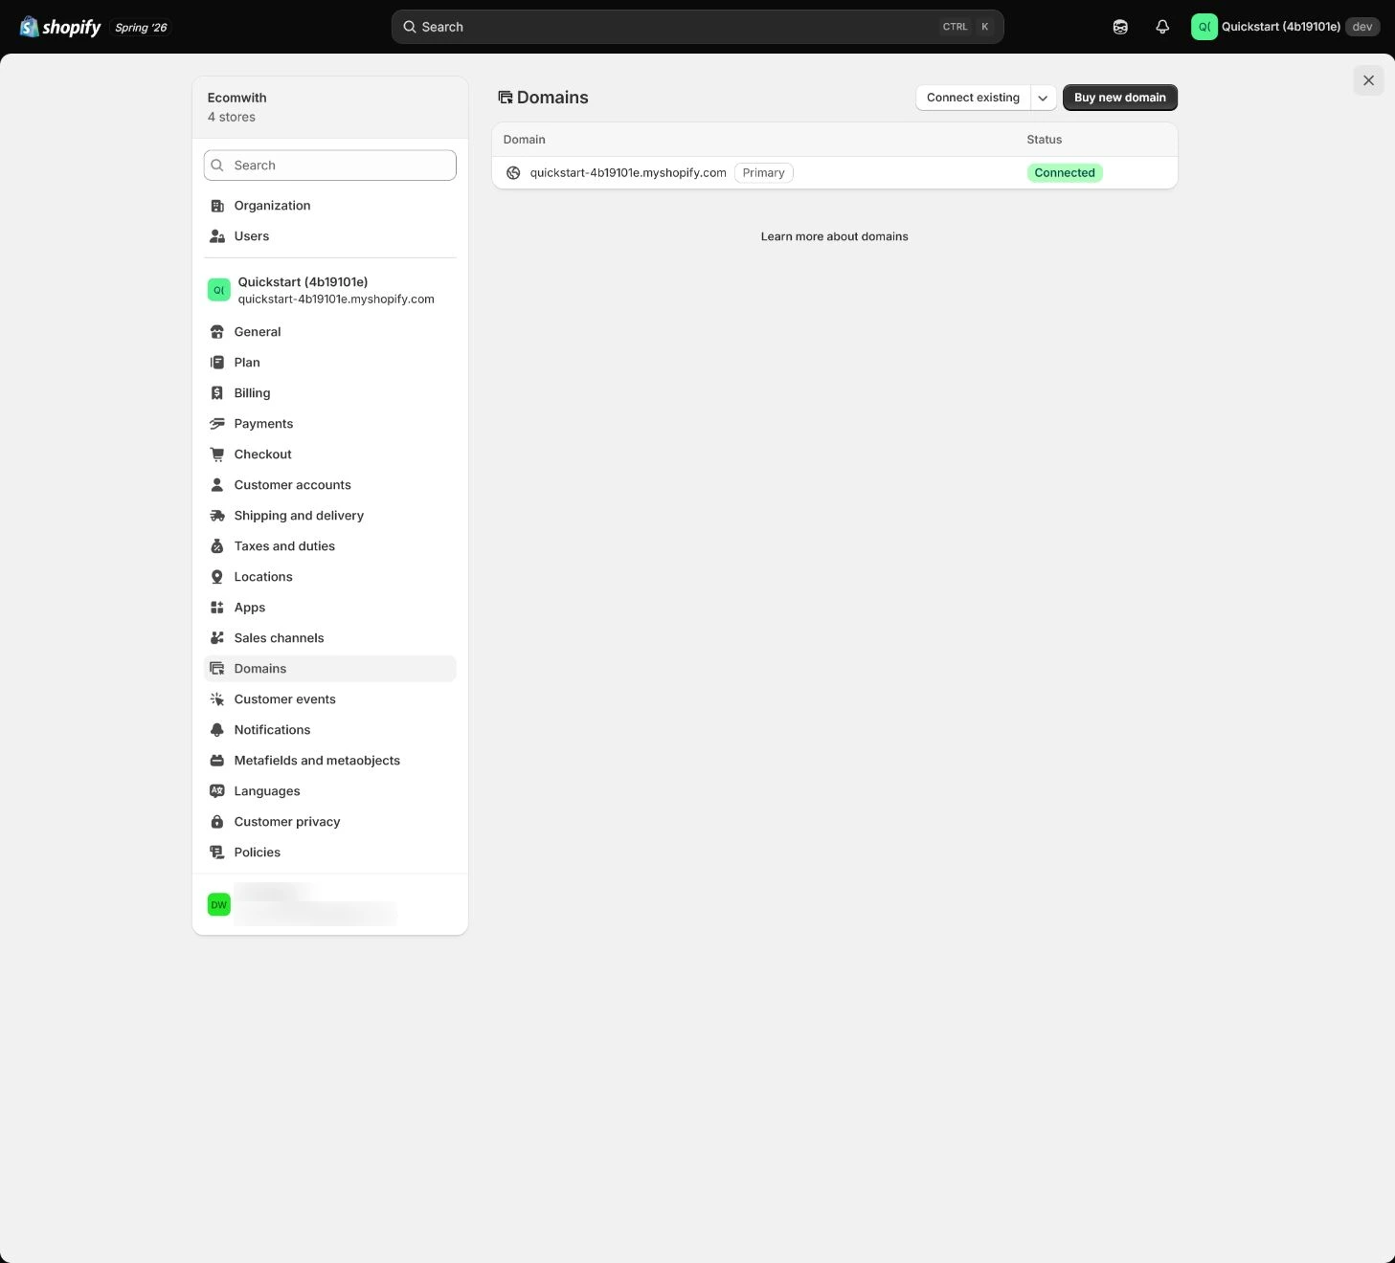Click the Organization building icon
Image resolution: width=1395 pixels, height=1263 pixels.
pyautogui.click(x=217, y=206)
